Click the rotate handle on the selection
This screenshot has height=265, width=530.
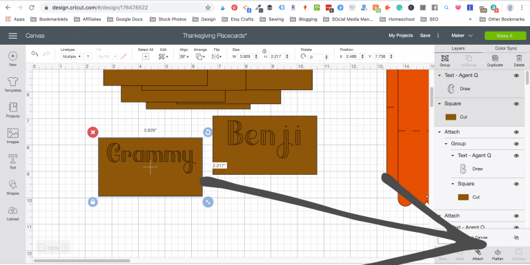[x=208, y=132]
